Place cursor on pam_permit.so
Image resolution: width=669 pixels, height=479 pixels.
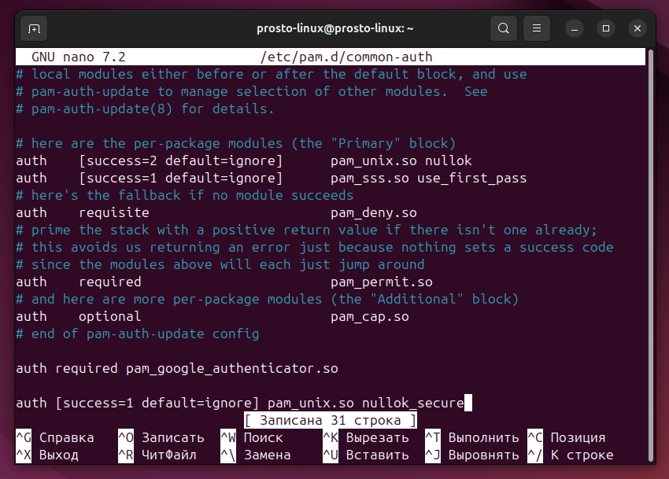382,282
